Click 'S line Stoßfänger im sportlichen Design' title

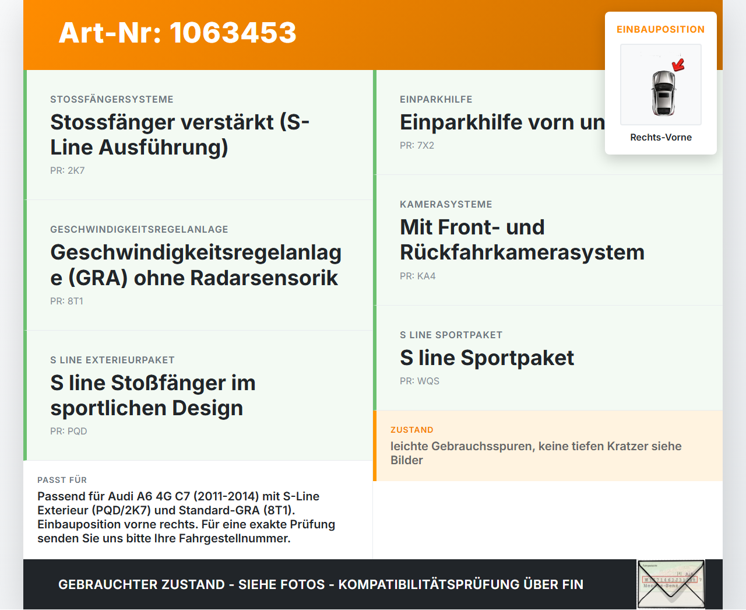[153, 395]
